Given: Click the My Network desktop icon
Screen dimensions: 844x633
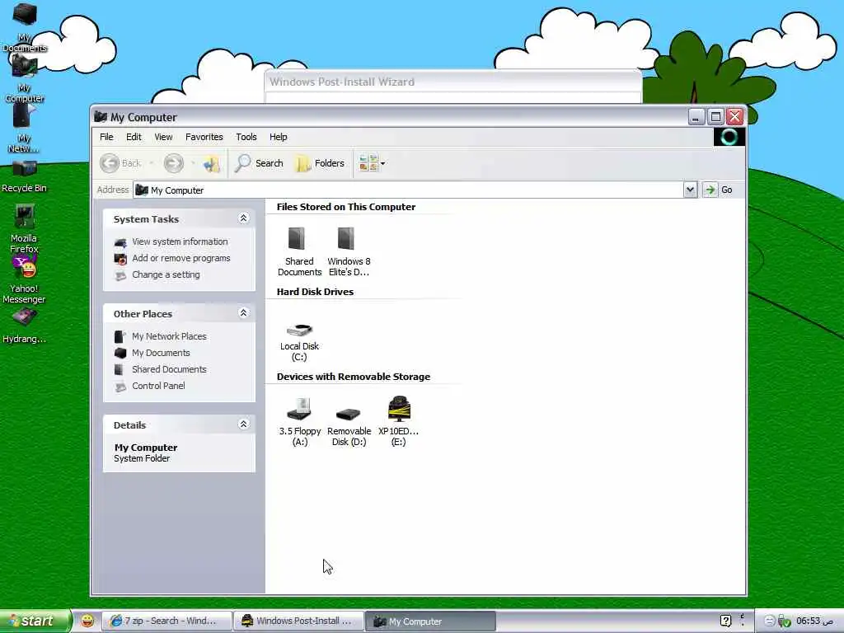Looking at the screenshot, I should [x=23, y=128].
